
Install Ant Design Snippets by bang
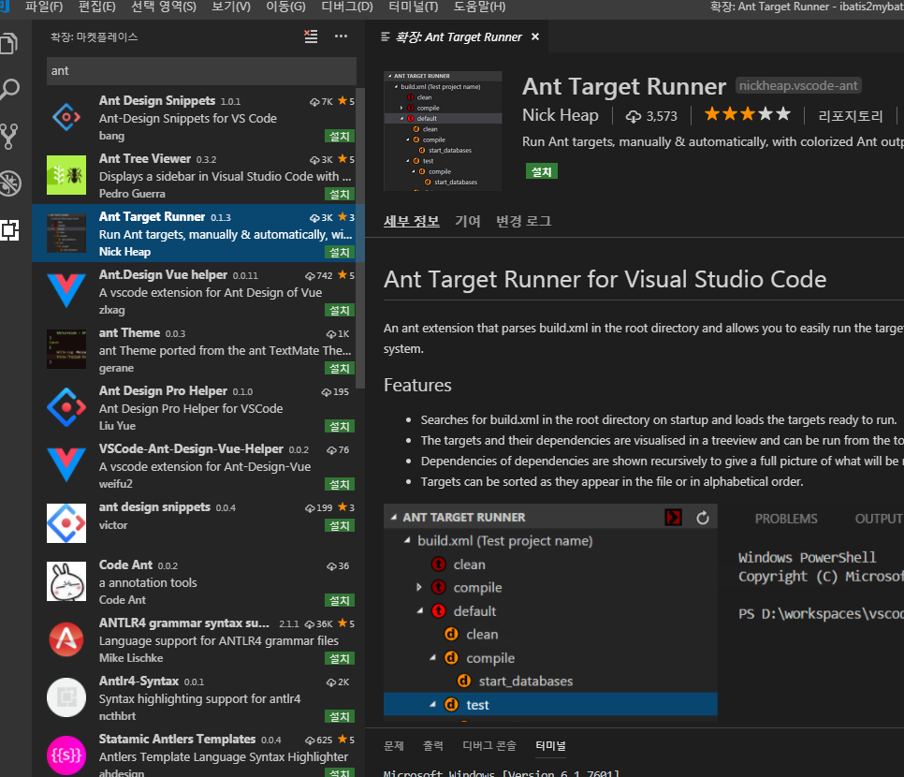pyautogui.click(x=339, y=136)
